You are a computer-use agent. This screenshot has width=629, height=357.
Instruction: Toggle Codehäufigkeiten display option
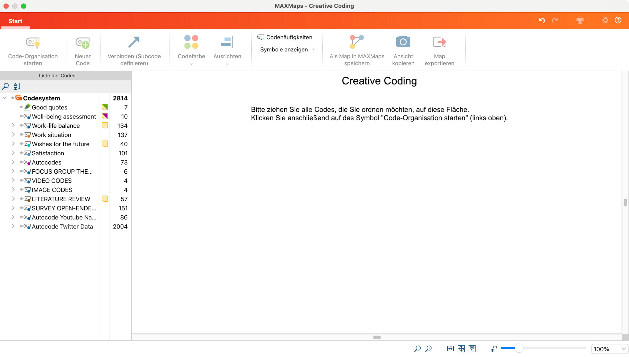(x=285, y=37)
